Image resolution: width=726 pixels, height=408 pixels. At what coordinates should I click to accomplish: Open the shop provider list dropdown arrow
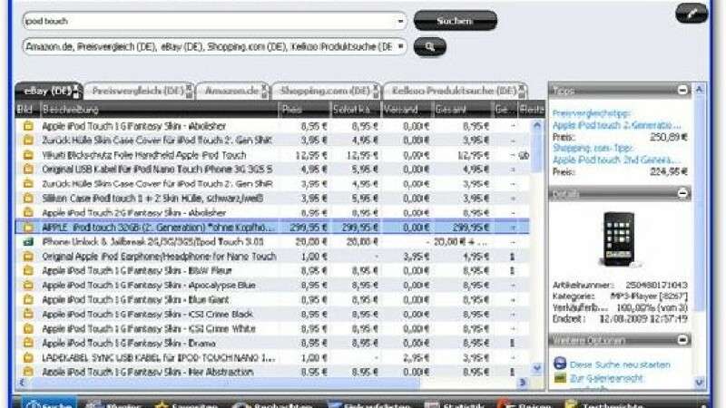400,47
